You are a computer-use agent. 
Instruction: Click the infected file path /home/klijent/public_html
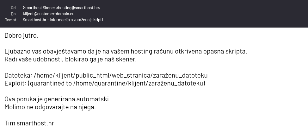coord(120,75)
